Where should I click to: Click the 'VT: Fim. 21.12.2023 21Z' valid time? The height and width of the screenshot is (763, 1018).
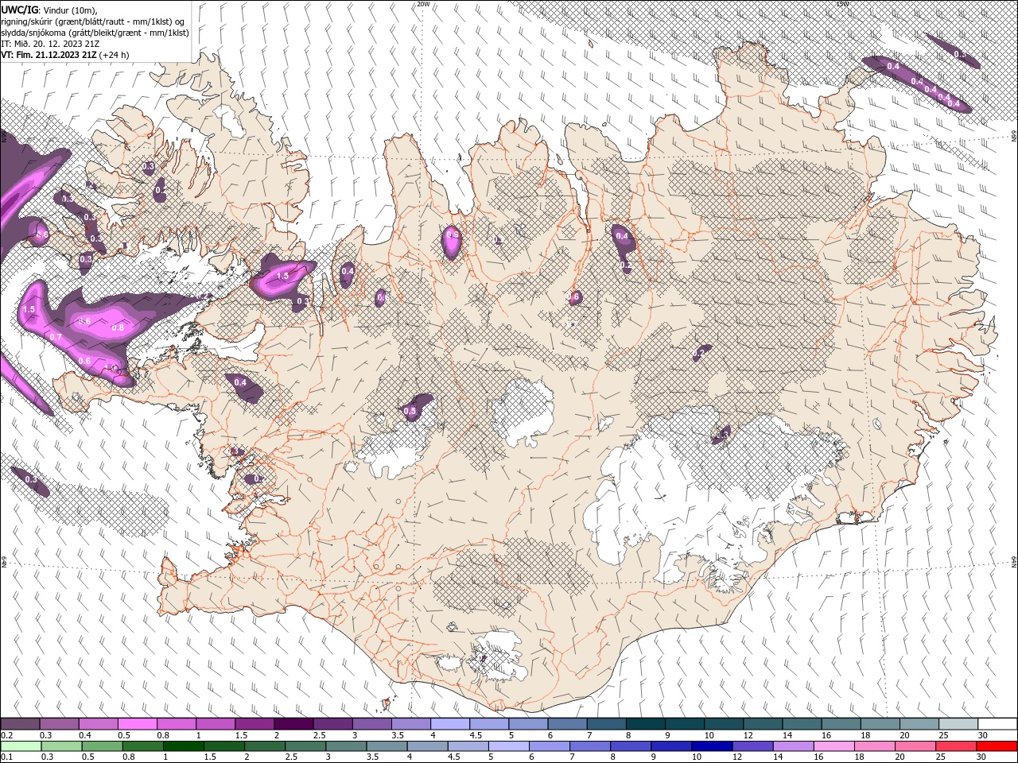[49, 55]
